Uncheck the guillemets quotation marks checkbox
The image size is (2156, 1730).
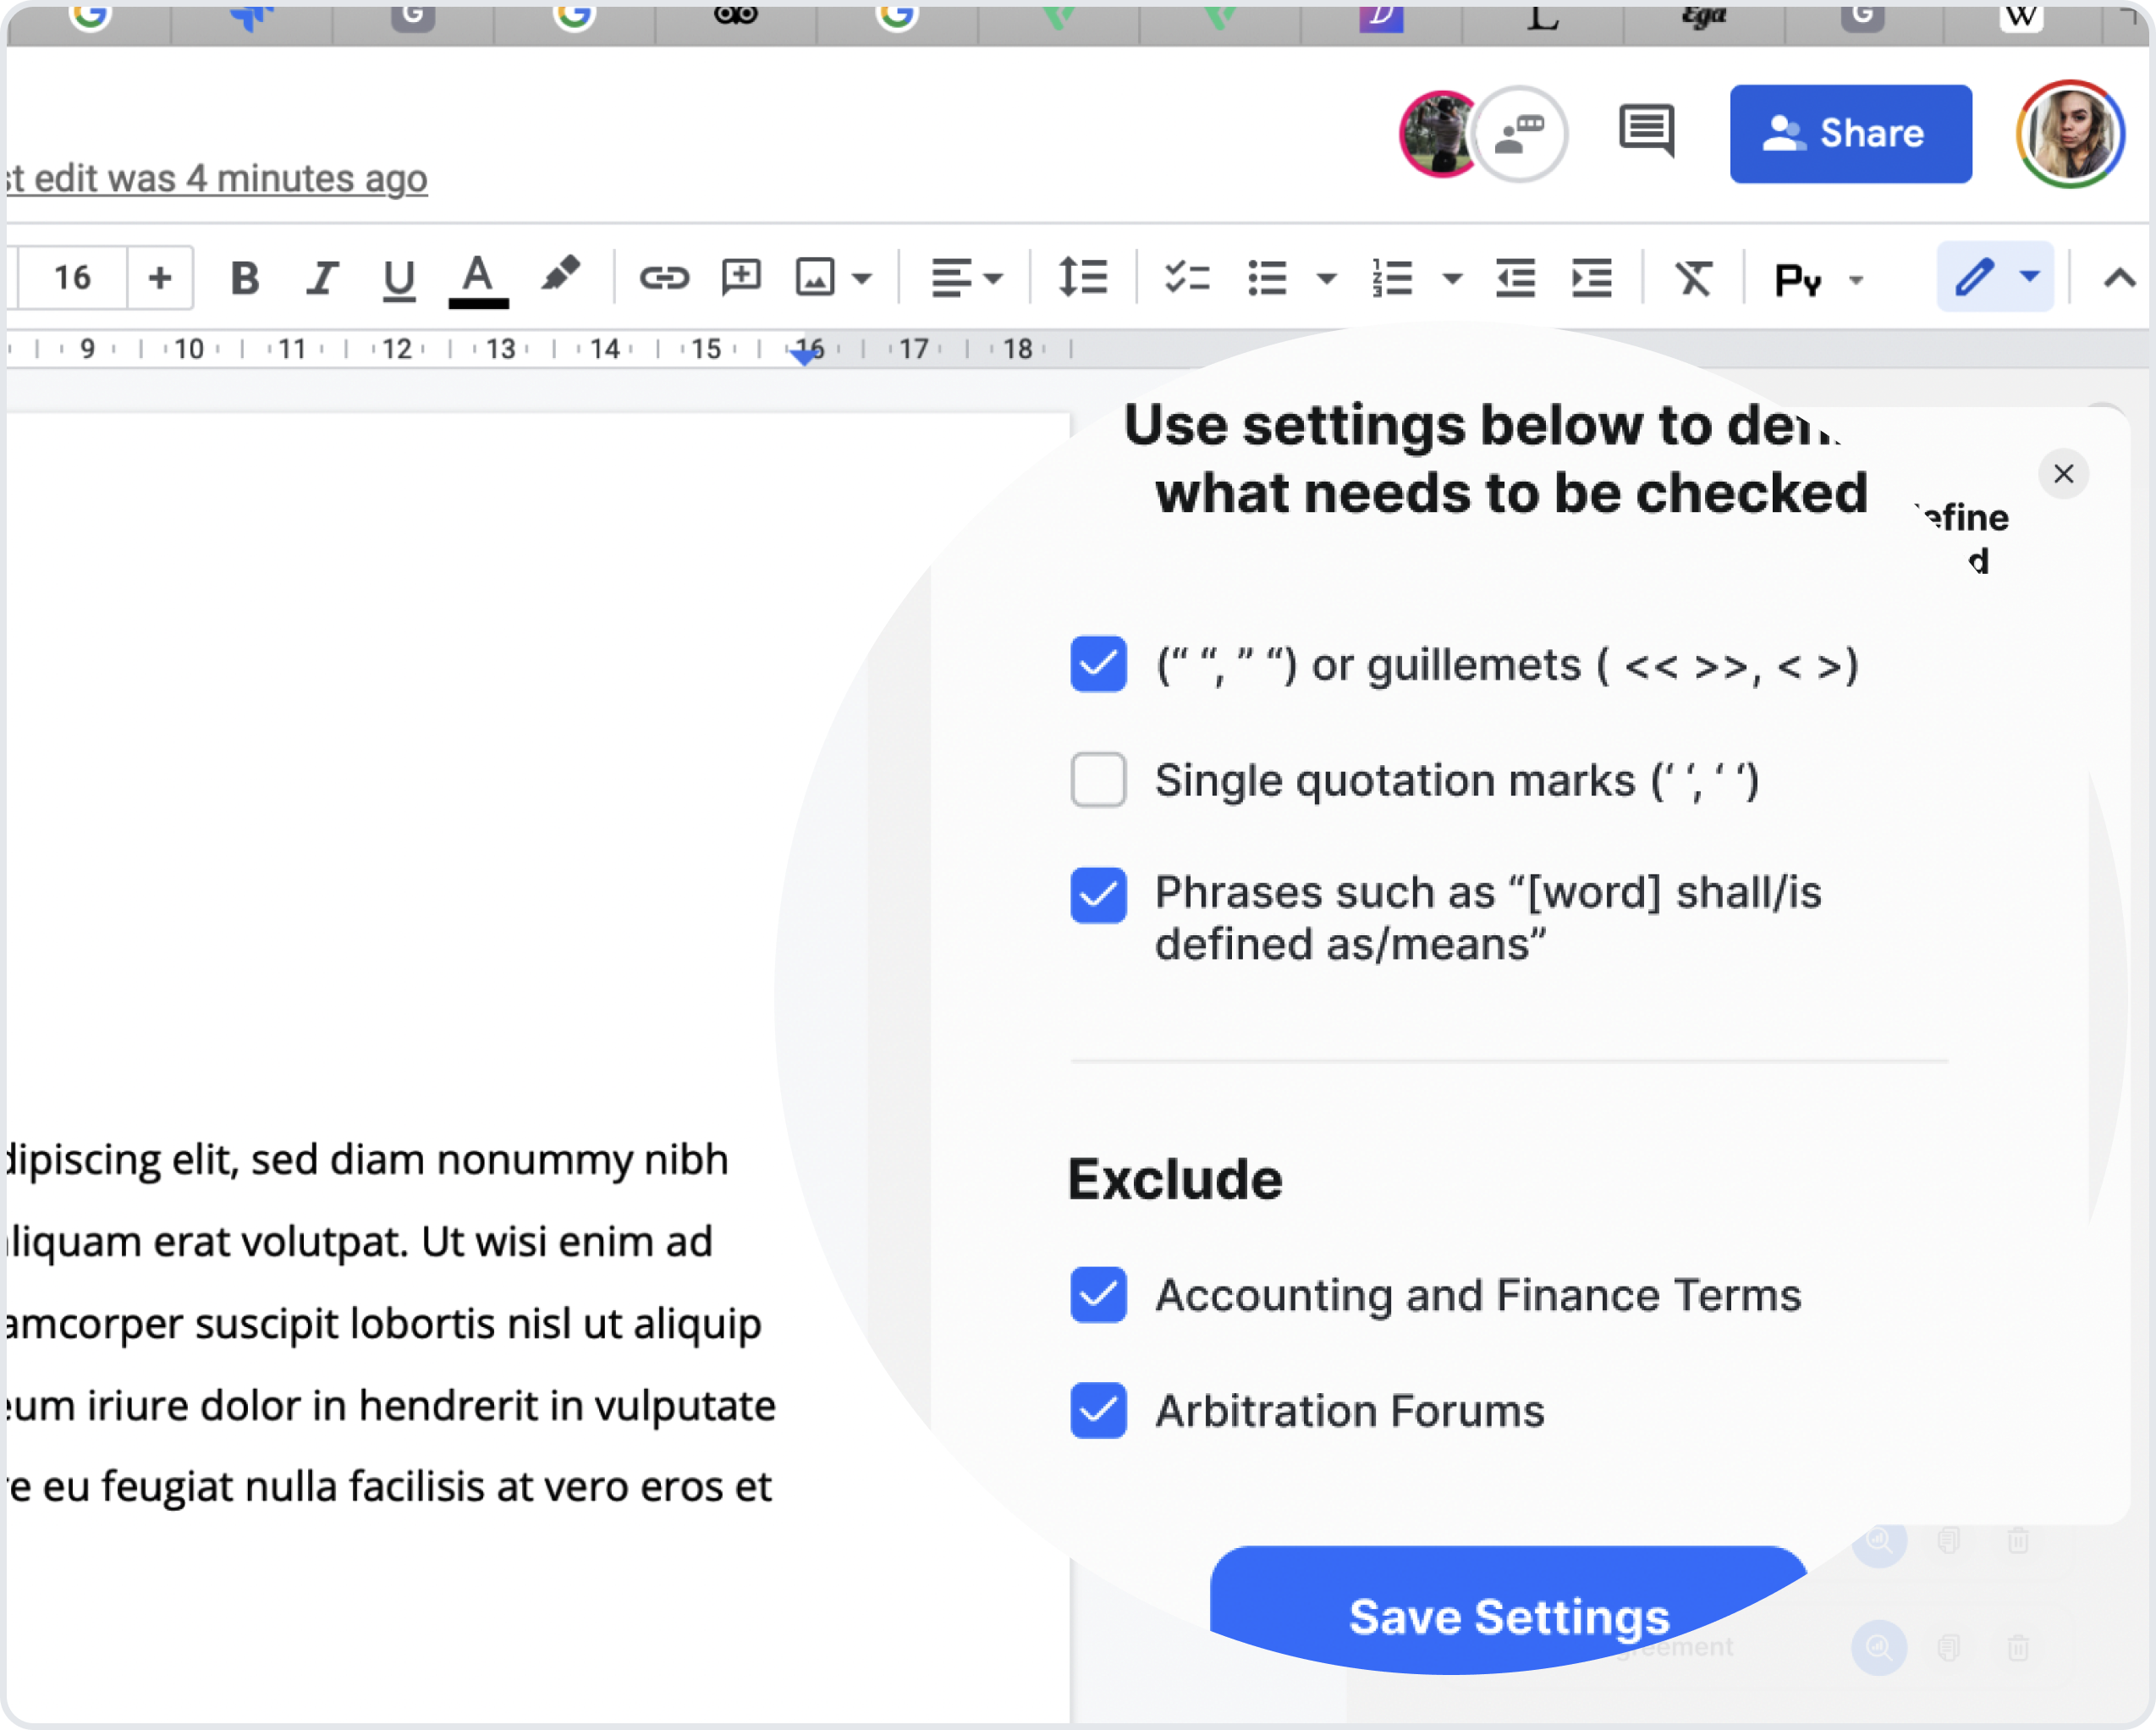click(x=1098, y=664)
